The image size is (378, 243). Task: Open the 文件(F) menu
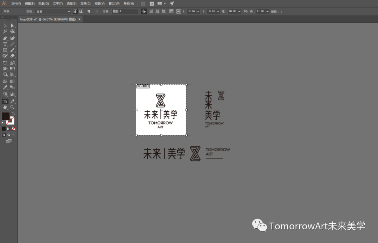(16, 4)
